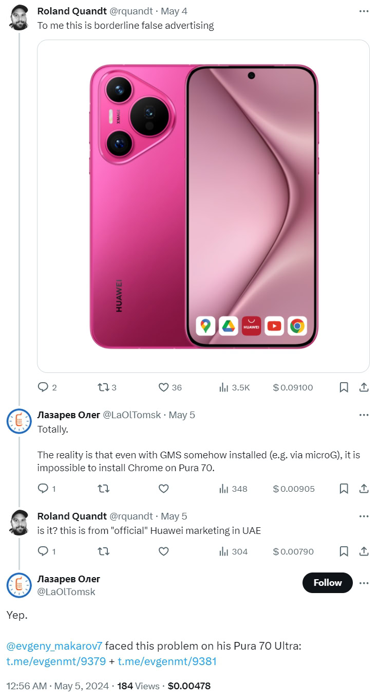This screenshot has width=378, height=698.
Task: Open more options on first tweet
Action: 364,11
